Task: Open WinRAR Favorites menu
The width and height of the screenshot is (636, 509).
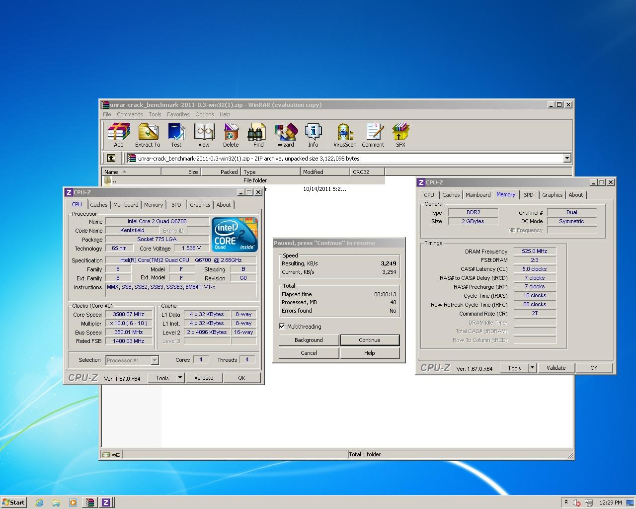Action: click(x=178, y=114)
